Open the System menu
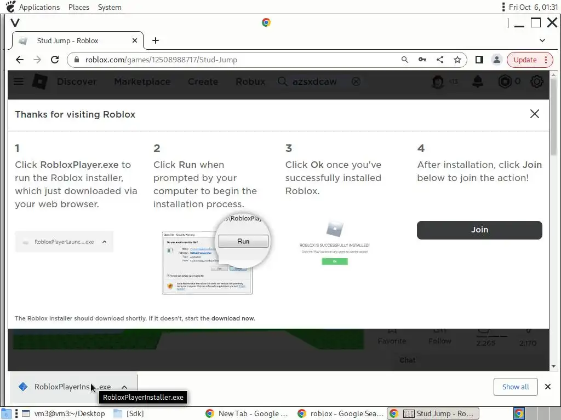 click(x=110, y=7)
